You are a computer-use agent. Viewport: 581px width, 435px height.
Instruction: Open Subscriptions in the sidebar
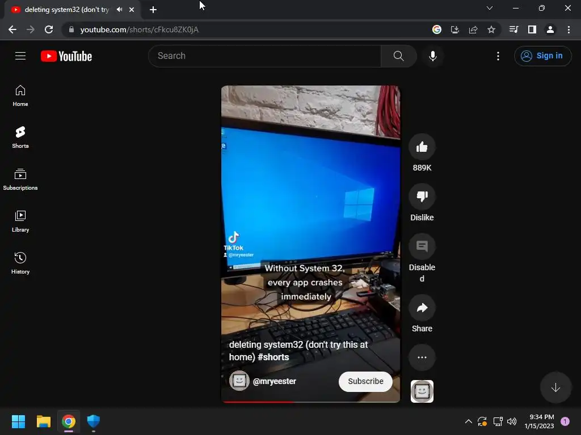[20, 180]
